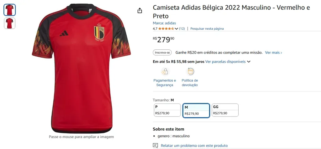This screenshot has width=321, height=149.
Task: Open the (12) customer reviews link
Action: point(182,28)
